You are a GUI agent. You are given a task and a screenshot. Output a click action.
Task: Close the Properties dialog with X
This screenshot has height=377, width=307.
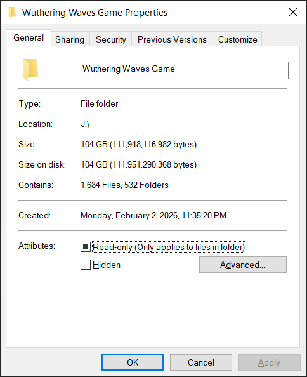293,12
